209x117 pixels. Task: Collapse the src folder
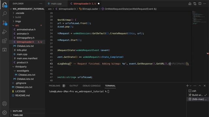(x=27, y=25)
